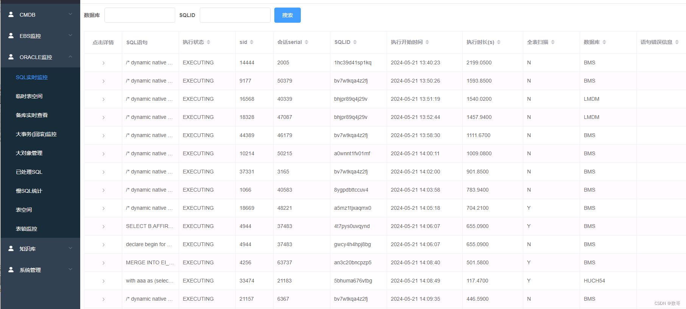The width and height of the screenshot is (686, 309).
Task: Click the SQL语句 column header
Action: [137, 42]
